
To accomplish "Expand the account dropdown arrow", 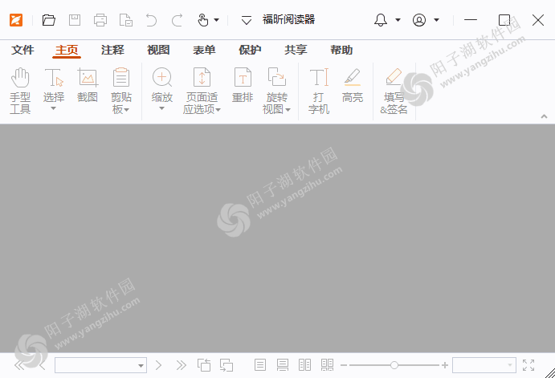I will [436, 20].
